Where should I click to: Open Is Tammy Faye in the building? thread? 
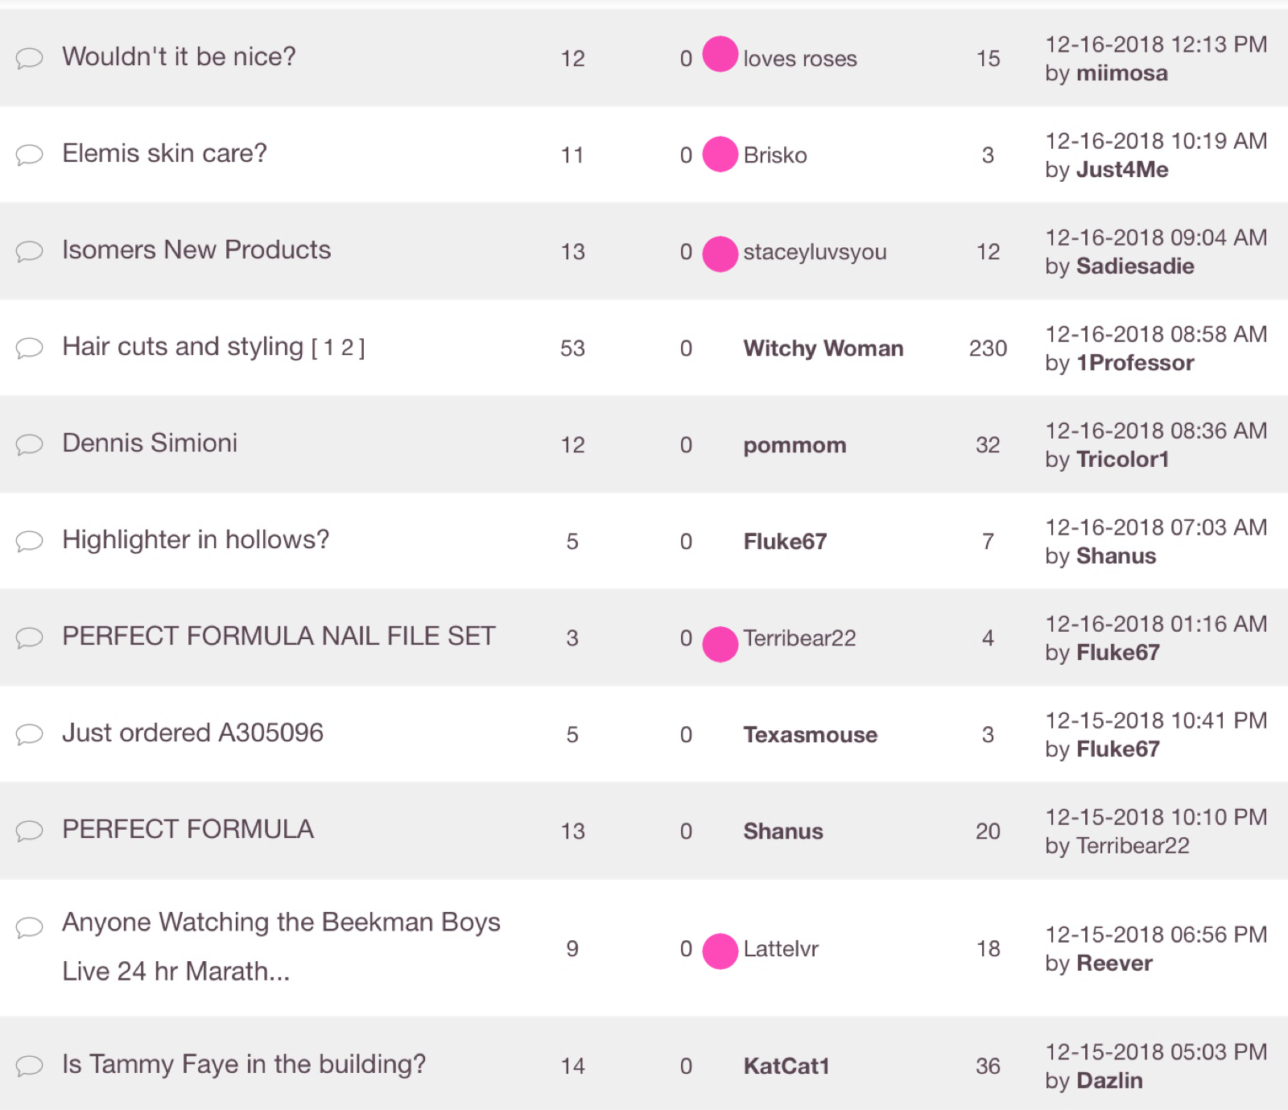tap(244, 1064)
